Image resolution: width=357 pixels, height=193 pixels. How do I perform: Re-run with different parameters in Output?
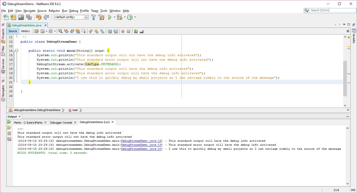[9, 128]
